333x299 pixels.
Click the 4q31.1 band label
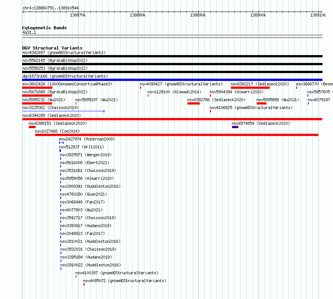tap(29, 32)
